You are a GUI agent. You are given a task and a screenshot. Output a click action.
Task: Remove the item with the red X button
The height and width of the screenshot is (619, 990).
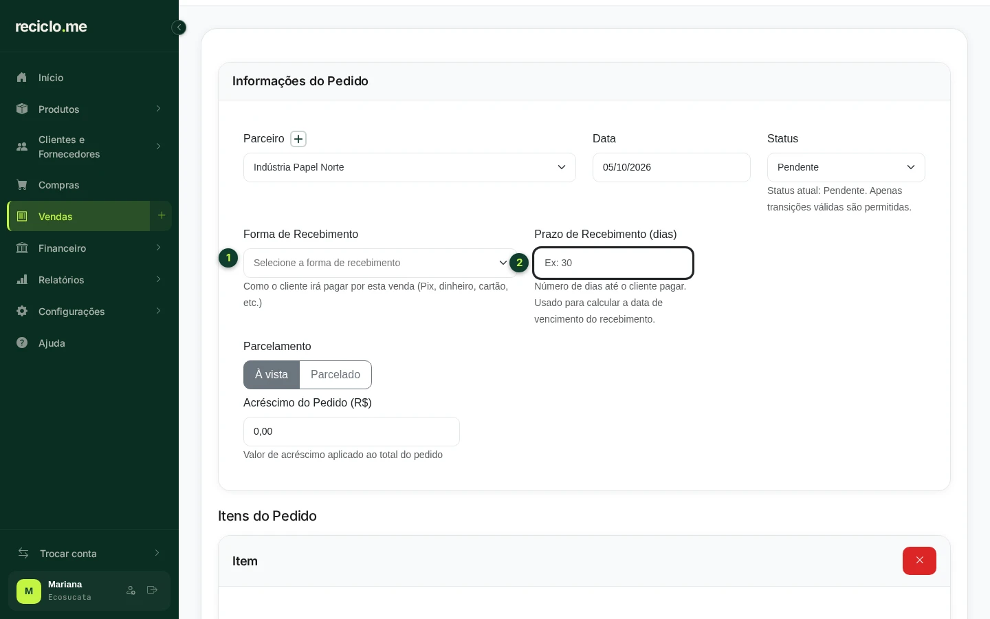point(919,561)
